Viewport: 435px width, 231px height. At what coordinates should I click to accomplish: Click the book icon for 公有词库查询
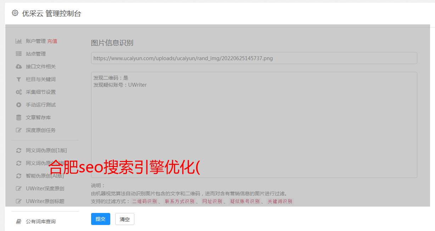18,221
